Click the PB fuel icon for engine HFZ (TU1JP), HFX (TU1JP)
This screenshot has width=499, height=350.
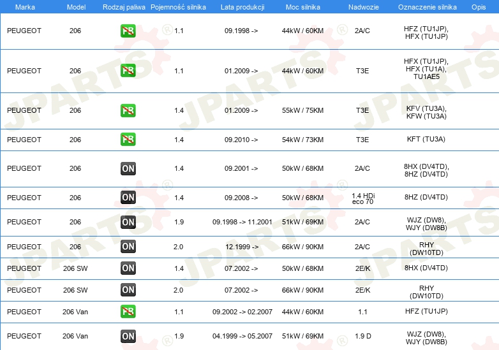[x=128, y=31]
